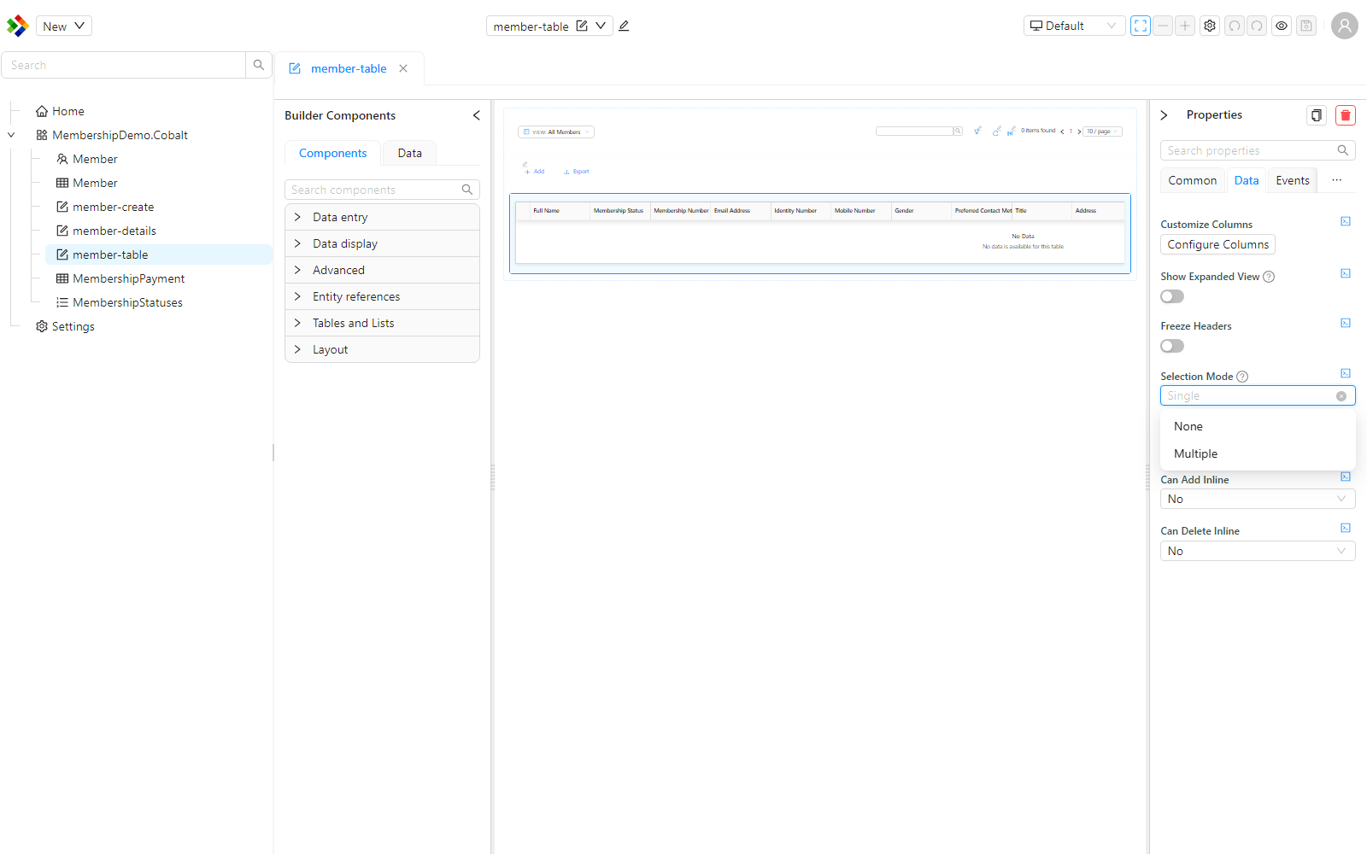Open the user profile avatar
The height and width of the screenshot is (854, 1367).
coord(1345,26)
